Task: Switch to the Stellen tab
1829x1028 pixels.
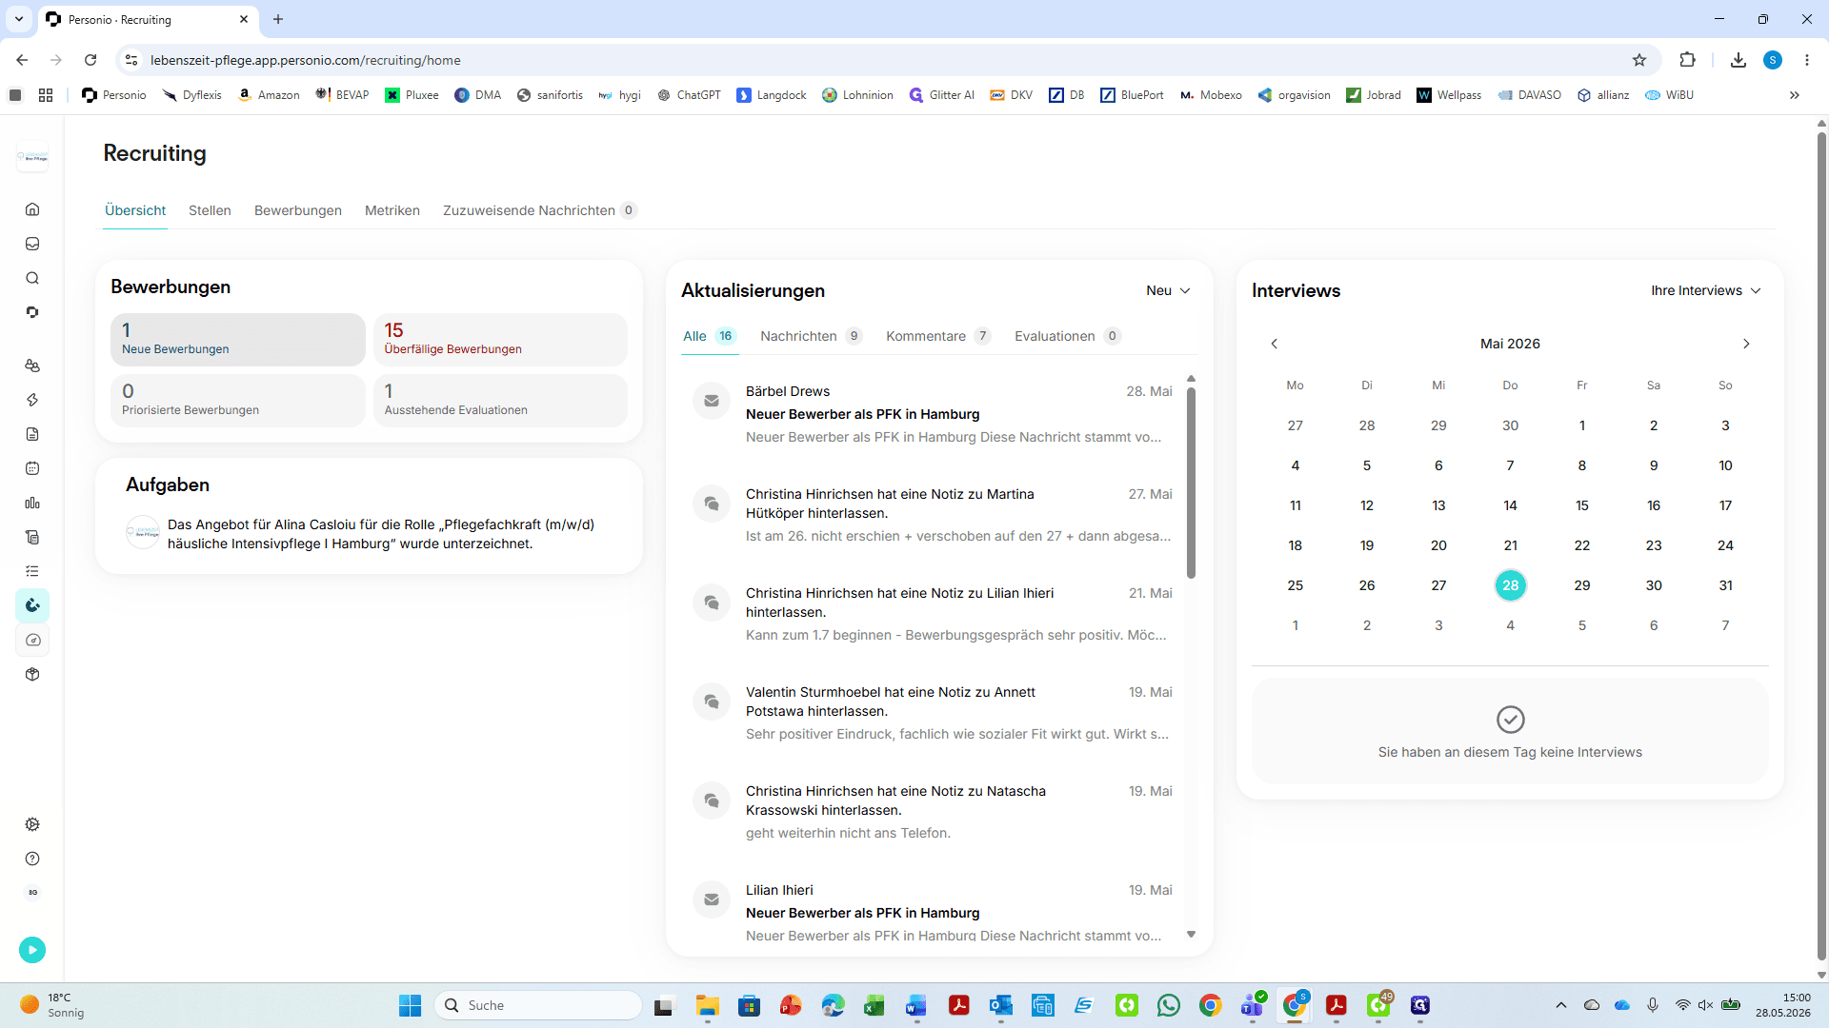Action: click(210, 210)
